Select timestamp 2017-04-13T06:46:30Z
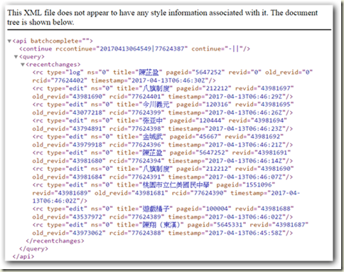 (x=168, y=80)
